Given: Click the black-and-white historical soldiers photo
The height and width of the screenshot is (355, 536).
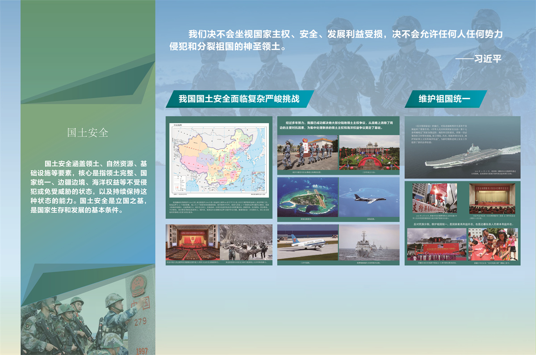Looking at the screenshot, I should coord(246,242).
